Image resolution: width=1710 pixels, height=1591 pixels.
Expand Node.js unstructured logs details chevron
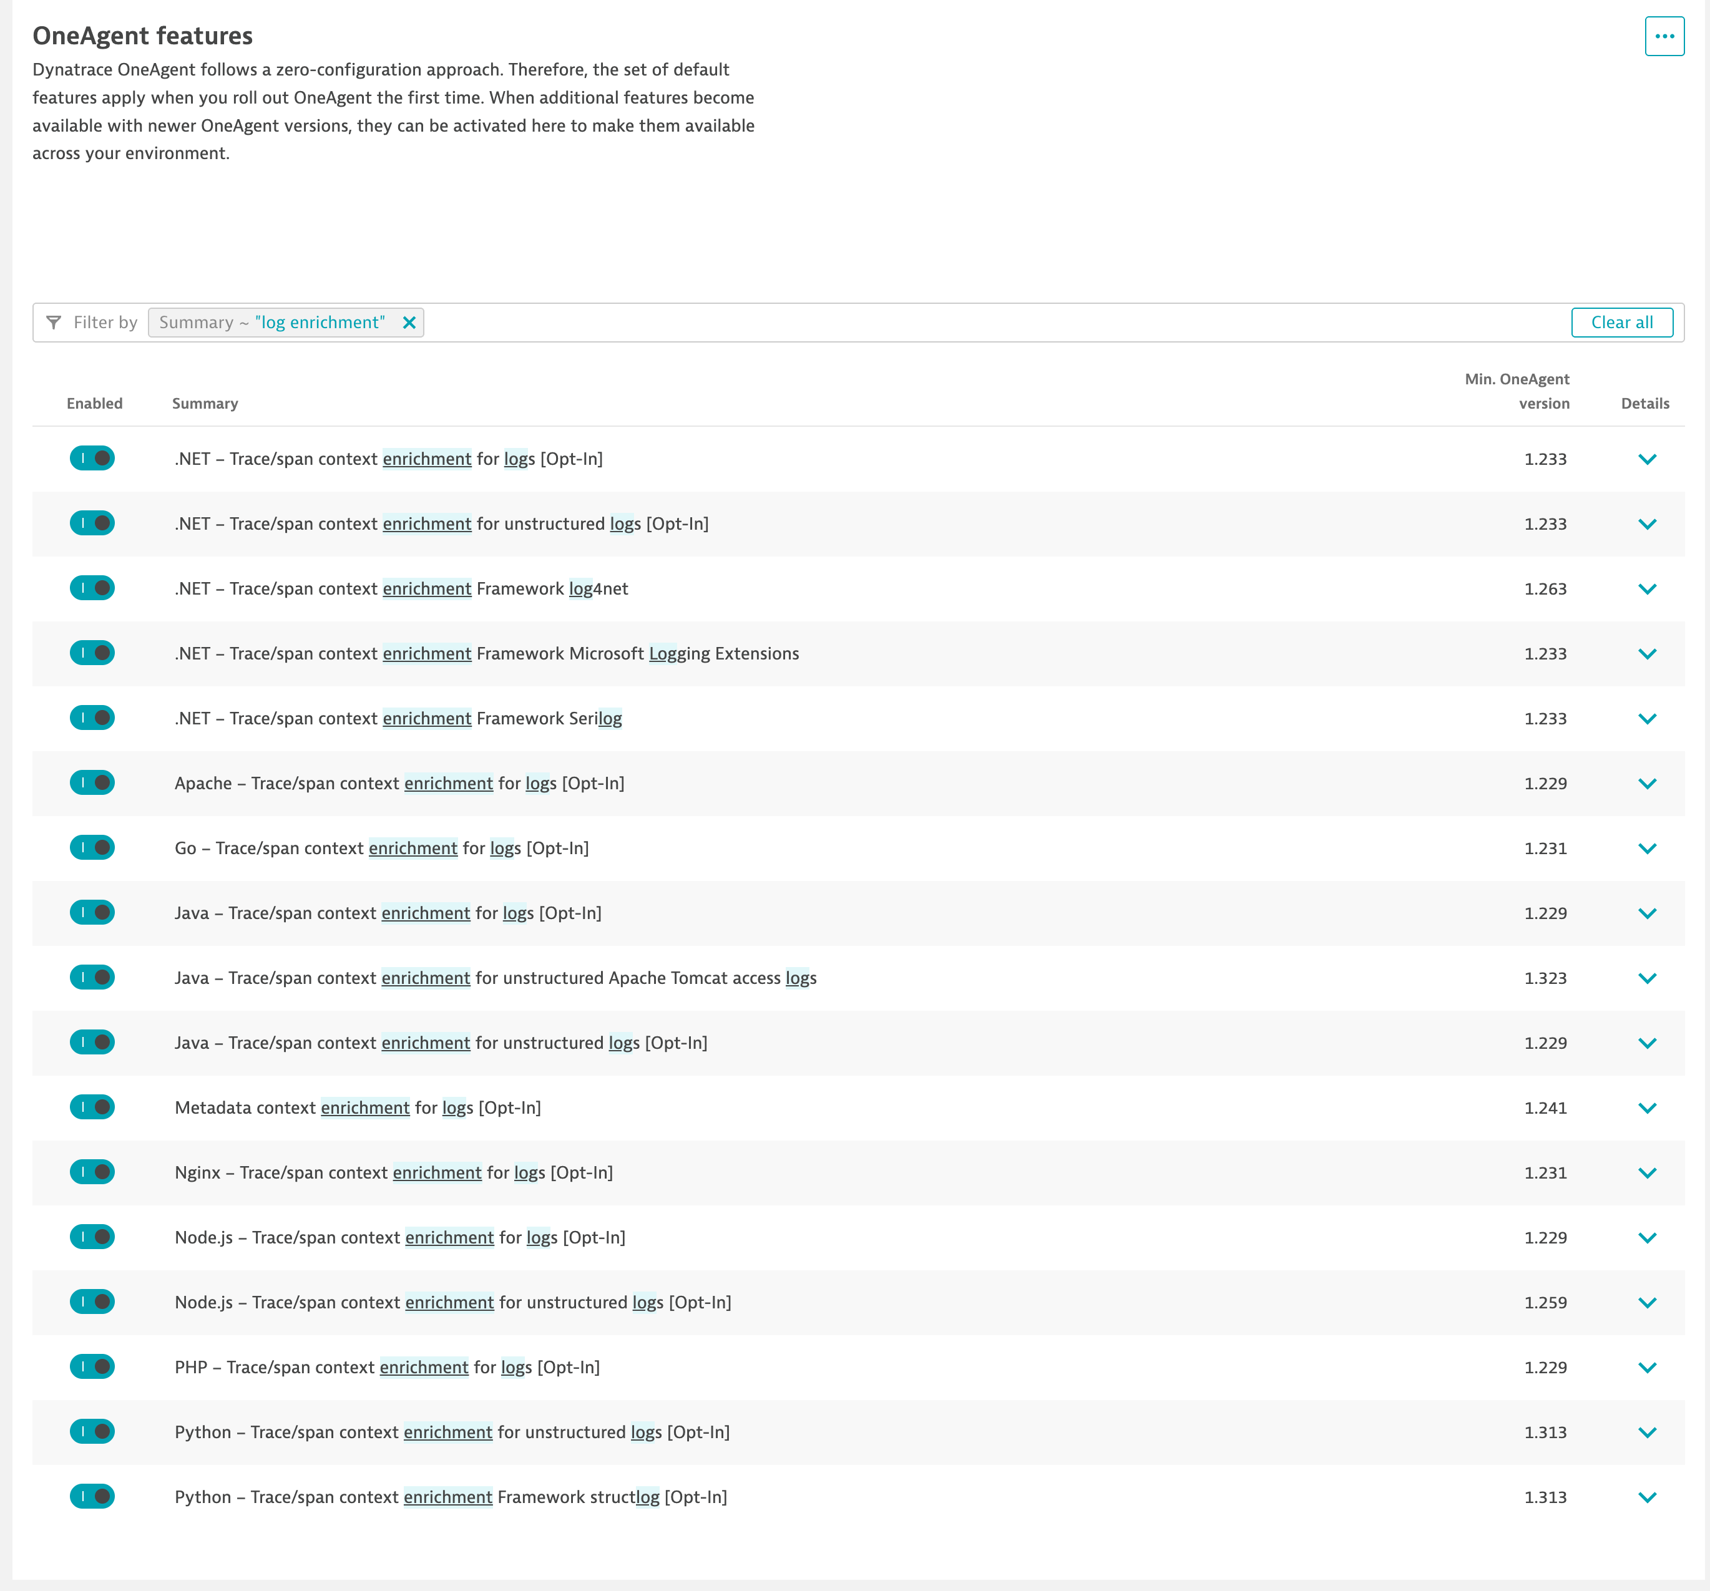click(1646, 1303)
